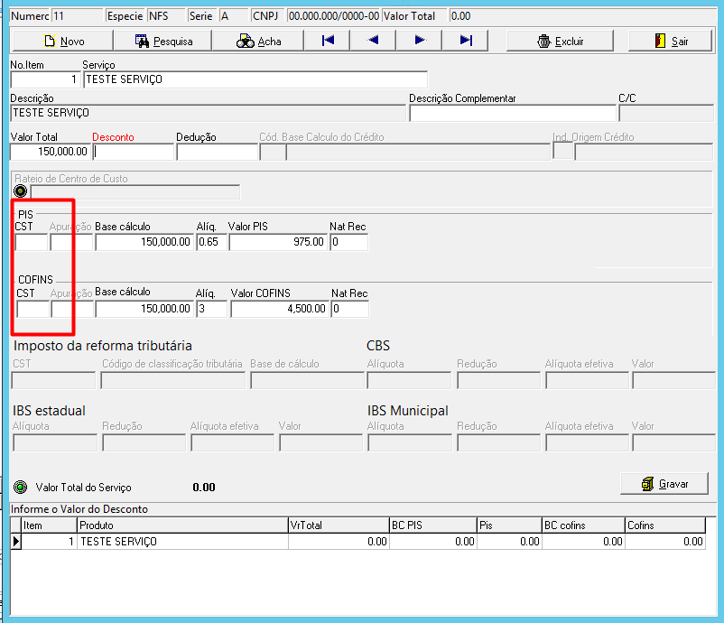The height and width of the screenshot is (623, 724).
Task: Click the Produto column header
Action: coord(182,525)
